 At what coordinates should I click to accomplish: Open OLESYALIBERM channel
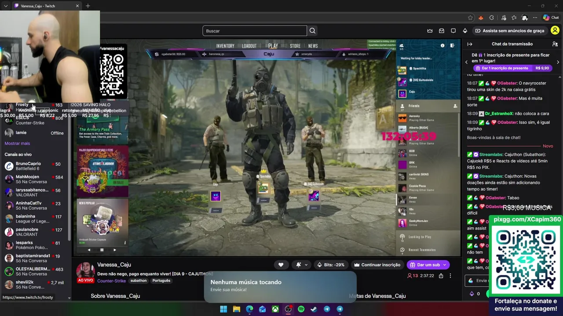click(35, 271)
